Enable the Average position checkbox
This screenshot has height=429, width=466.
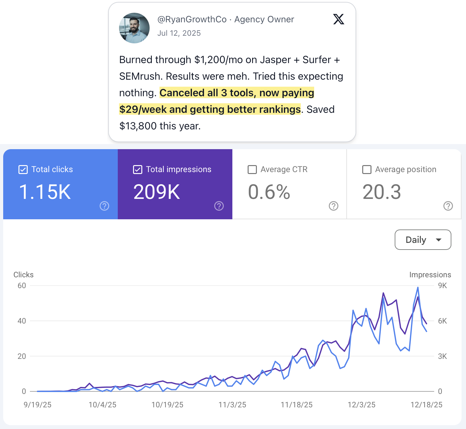tap(367, 170)
